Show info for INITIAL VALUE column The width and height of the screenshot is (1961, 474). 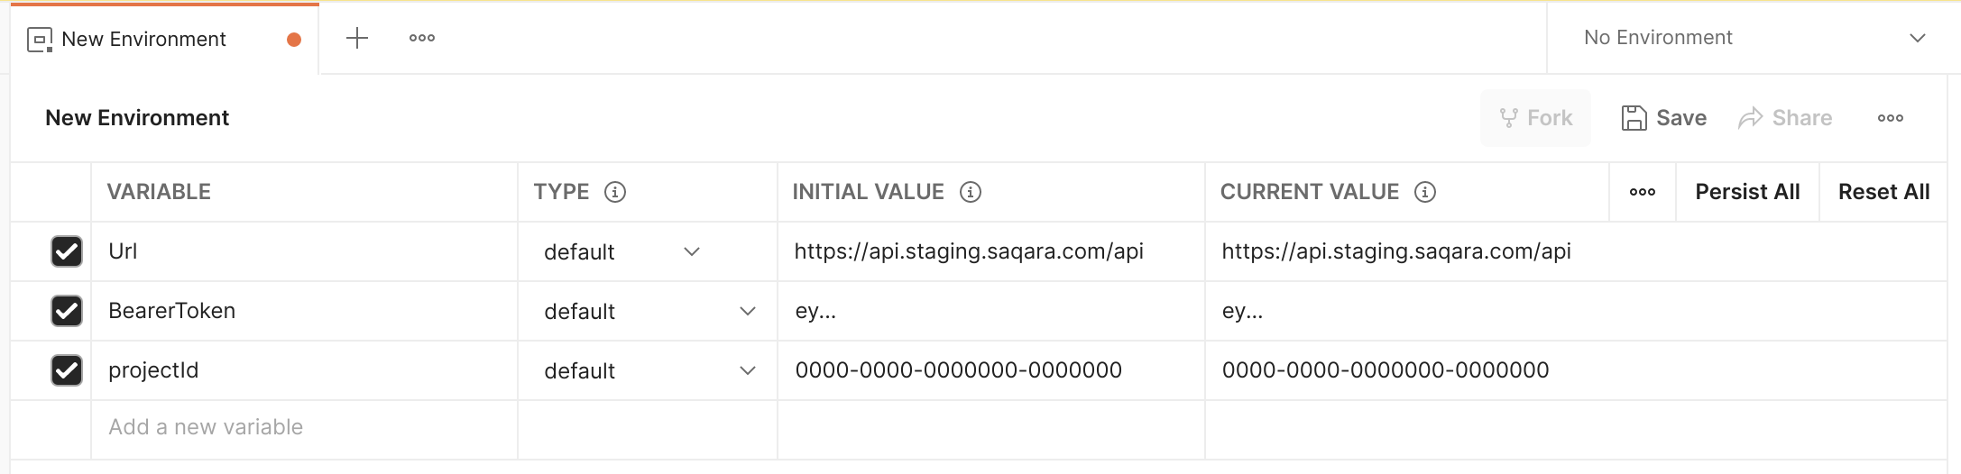click(971, 192)
